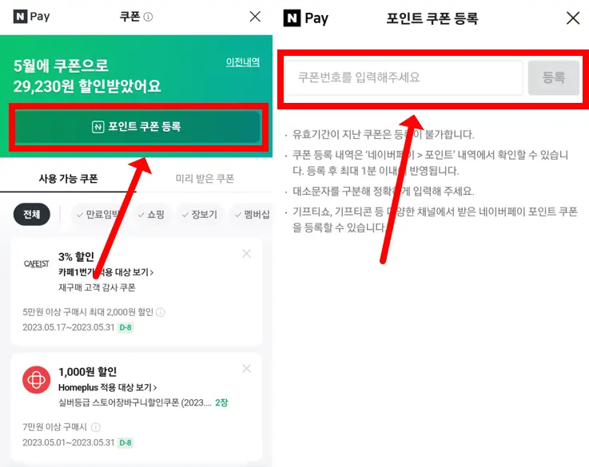Click the D-8 badge on CAFE1ST coupon
Image resolution: width=589 pixels, height=467 pixels.
click(x=125, y=327)
